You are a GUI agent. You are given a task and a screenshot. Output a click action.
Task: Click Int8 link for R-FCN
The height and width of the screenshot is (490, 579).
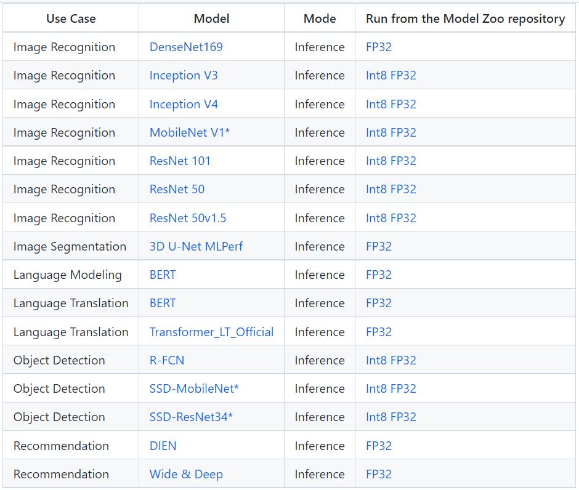click(376, 360)
